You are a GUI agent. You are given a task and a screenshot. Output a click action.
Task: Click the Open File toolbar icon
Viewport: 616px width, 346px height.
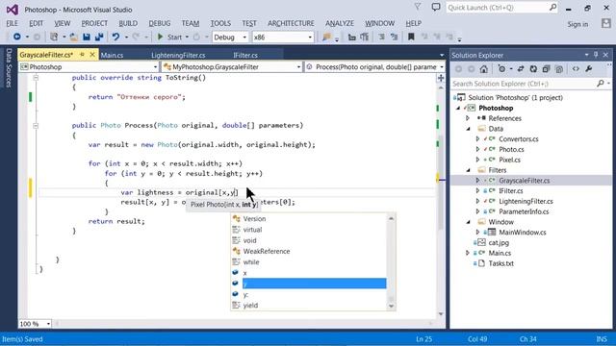coord(73,37)
